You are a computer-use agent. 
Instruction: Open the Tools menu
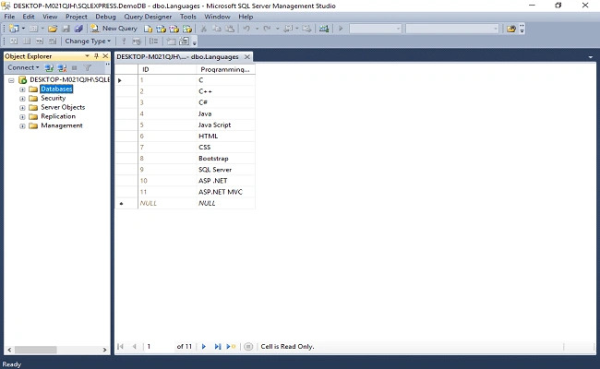[188, 17]
